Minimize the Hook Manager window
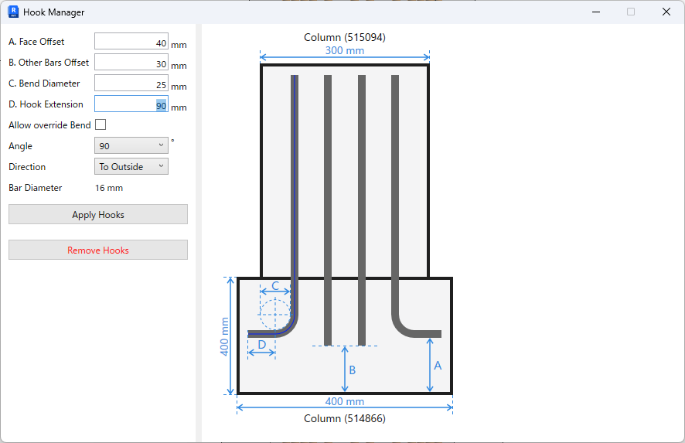Screen dimensions: 685x443 pyautogui.click(x=596, y=12)
